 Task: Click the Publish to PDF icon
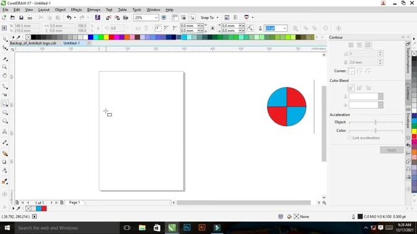coord(126,18)
